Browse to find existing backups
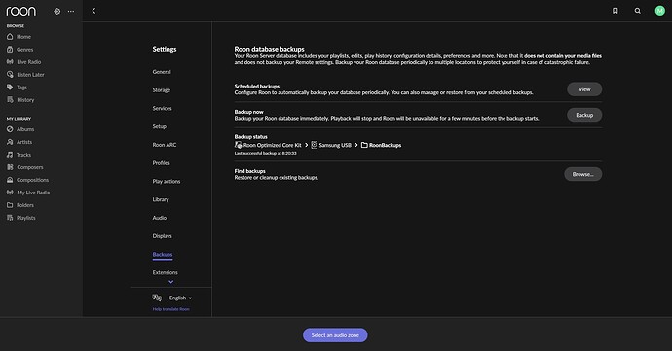The width and height of the screenshot is (672, 351). click(x=582, y=174)
